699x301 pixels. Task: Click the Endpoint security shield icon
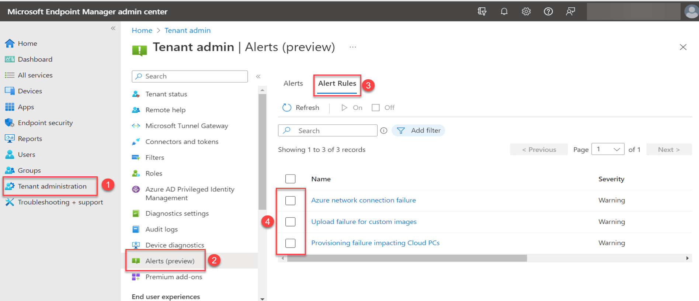(x=10, y=123)
